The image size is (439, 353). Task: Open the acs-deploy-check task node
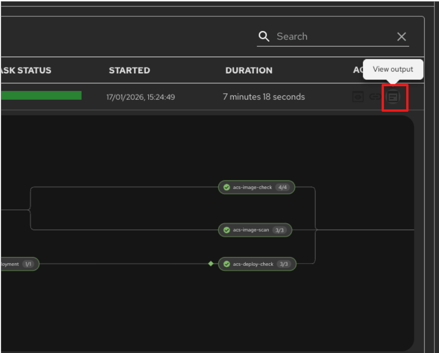click(253, 264)
